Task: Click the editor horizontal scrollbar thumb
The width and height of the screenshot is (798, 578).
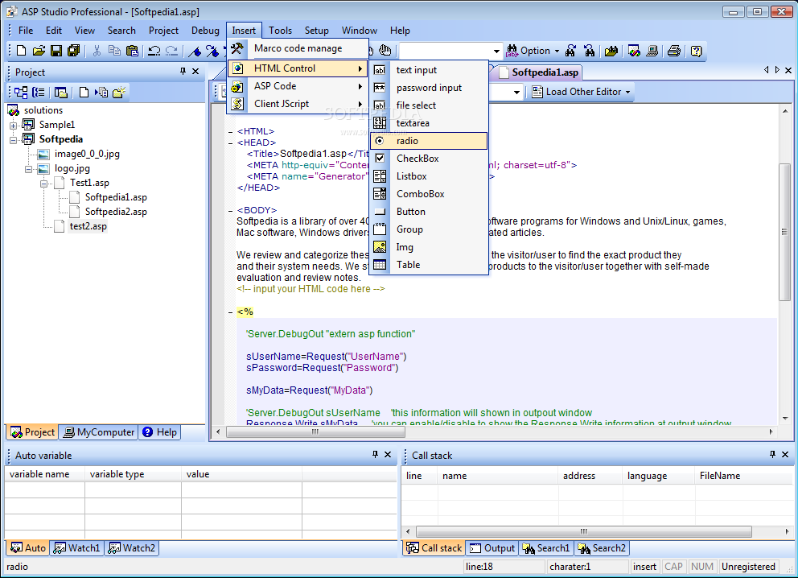Action: [315, 431]
